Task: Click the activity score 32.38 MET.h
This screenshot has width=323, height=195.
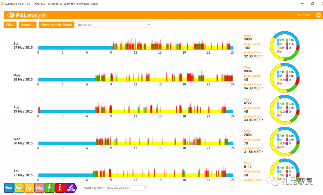Action: click(x=254, y=56)
